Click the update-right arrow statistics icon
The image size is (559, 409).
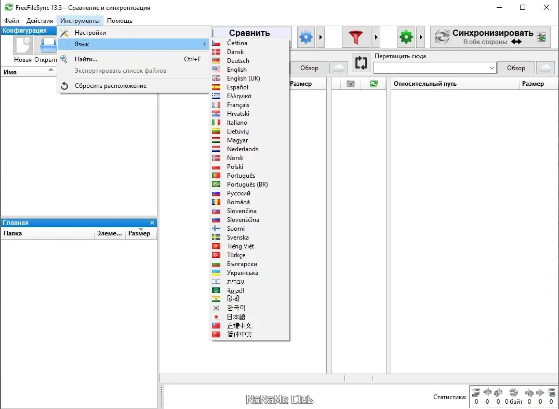540,392
